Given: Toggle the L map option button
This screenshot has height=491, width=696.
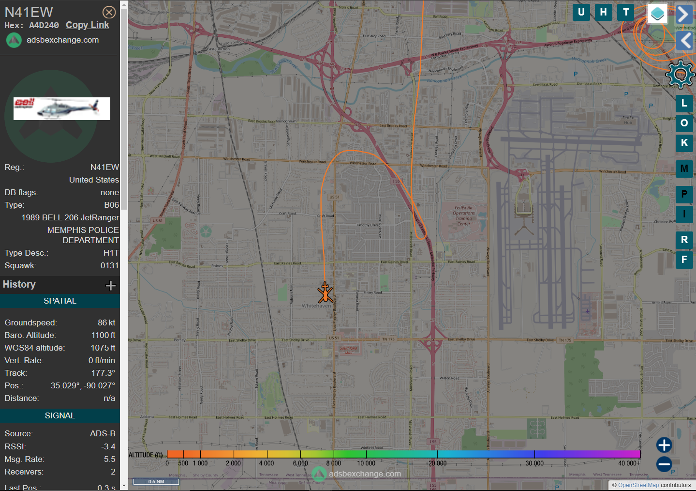Looking at the screenshot, I should point(684,103).
